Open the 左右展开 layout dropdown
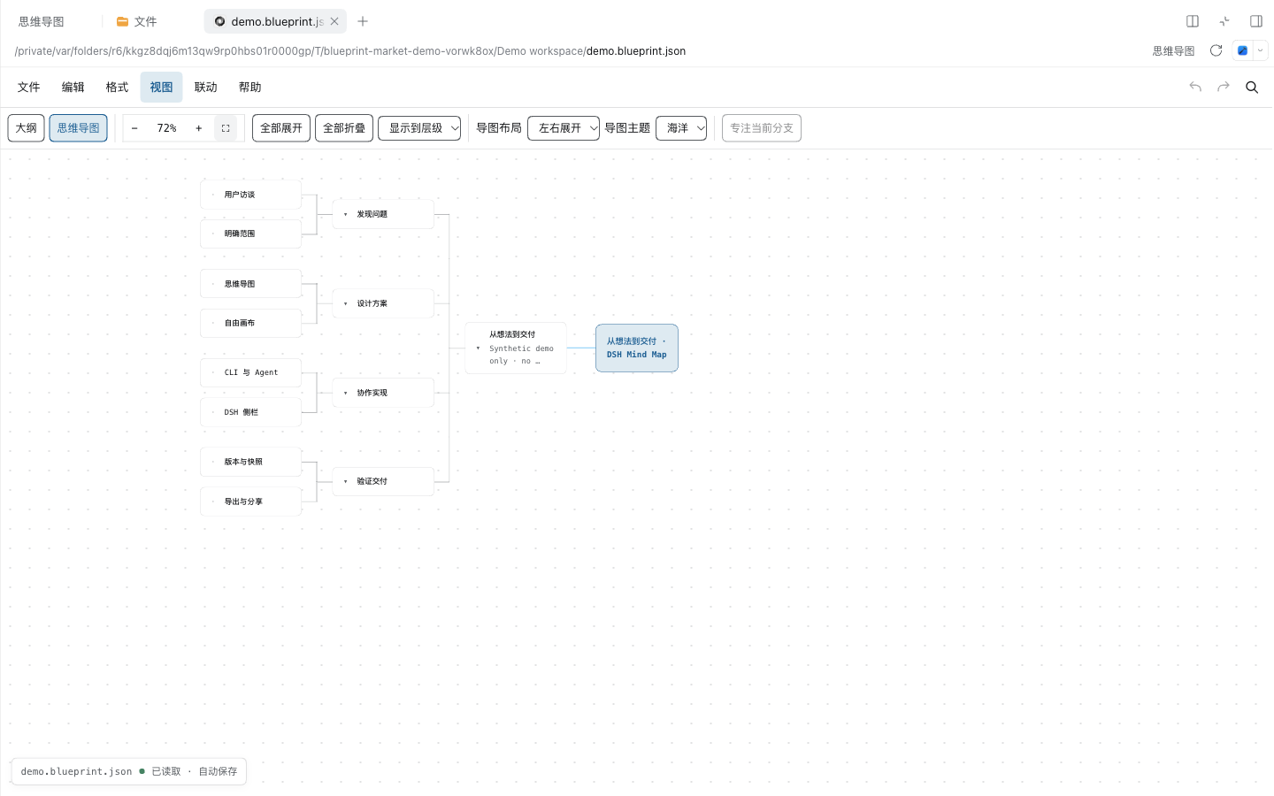This screenshot has width=1274, height=796. click(x=564, y=128)
